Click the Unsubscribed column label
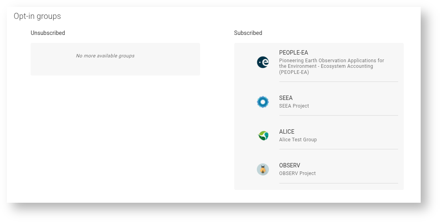 coord(48,33)
